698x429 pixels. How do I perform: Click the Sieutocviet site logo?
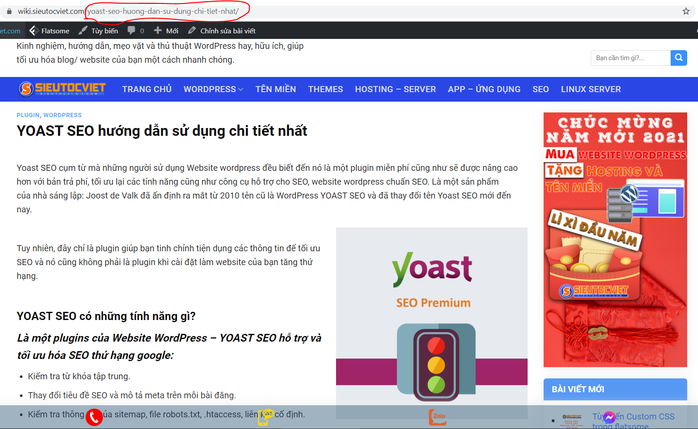coord(62,89)
